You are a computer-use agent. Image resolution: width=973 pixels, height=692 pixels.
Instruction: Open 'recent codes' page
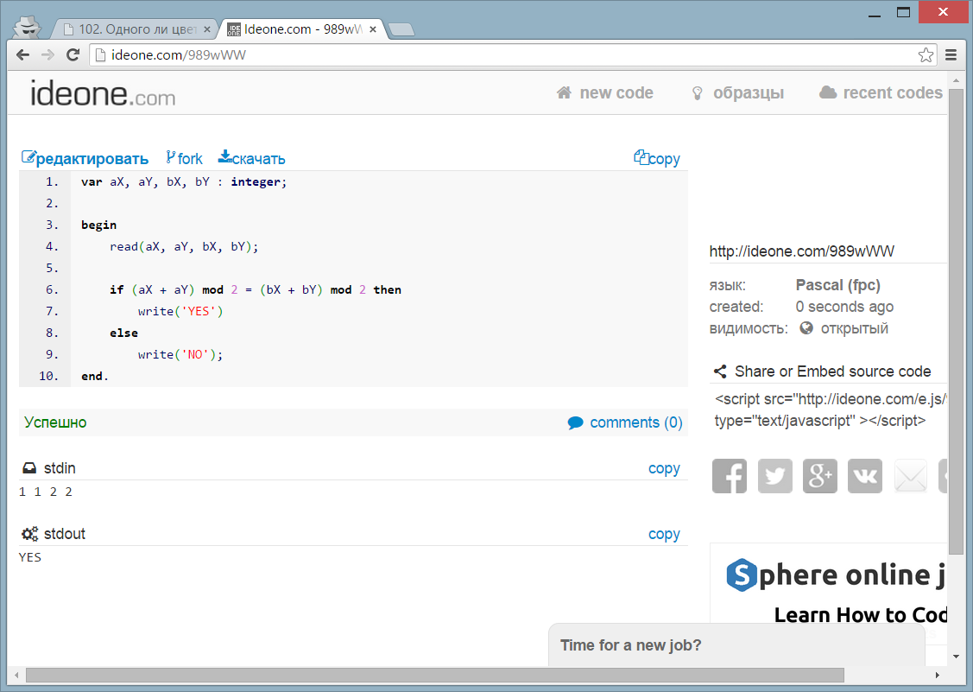coord(881,92)
